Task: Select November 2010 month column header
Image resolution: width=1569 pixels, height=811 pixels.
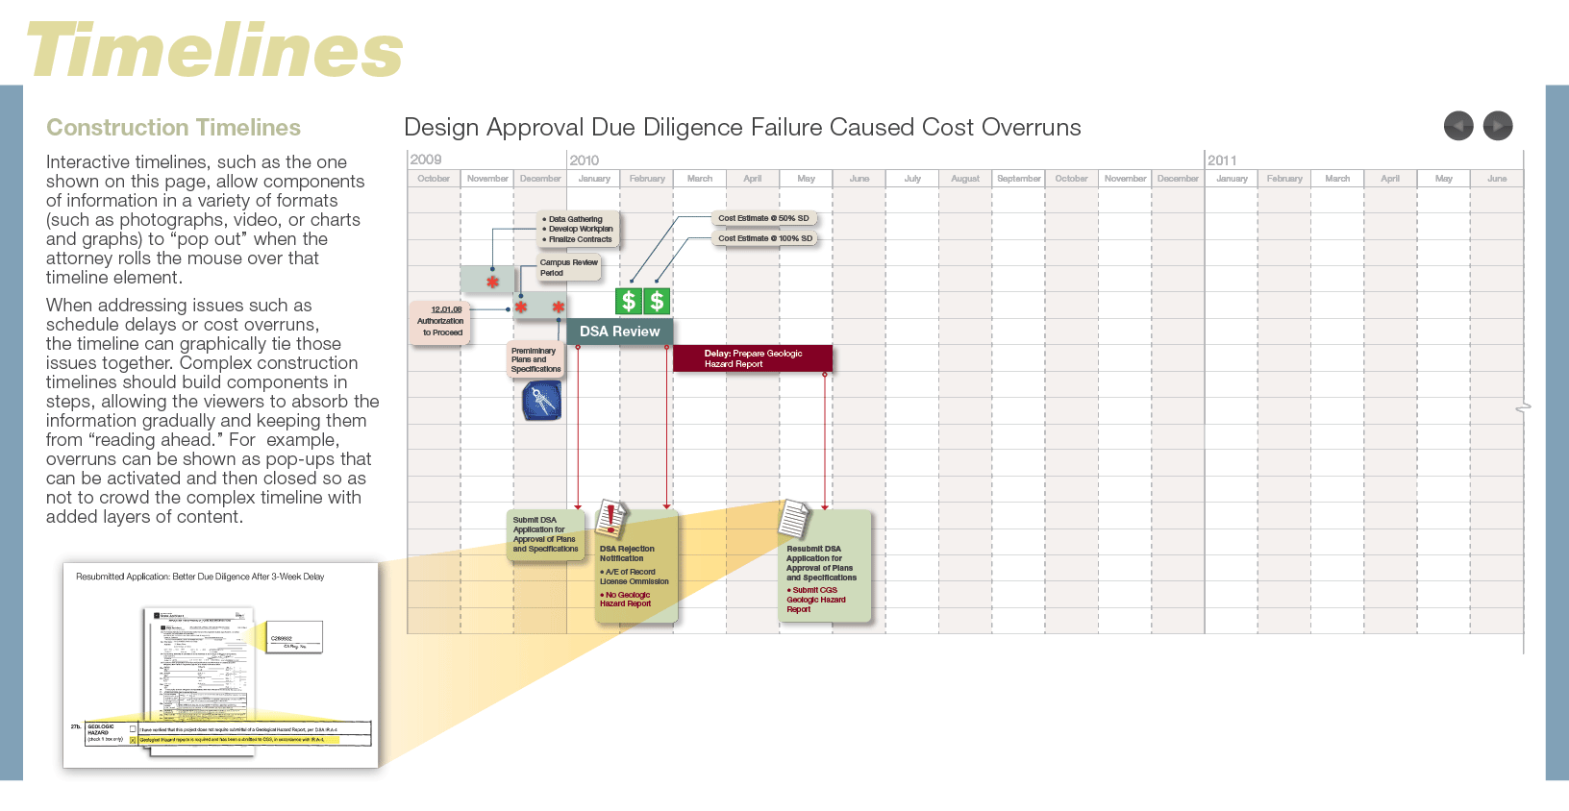Action: pyautogui.click(x=1125, y=179)
